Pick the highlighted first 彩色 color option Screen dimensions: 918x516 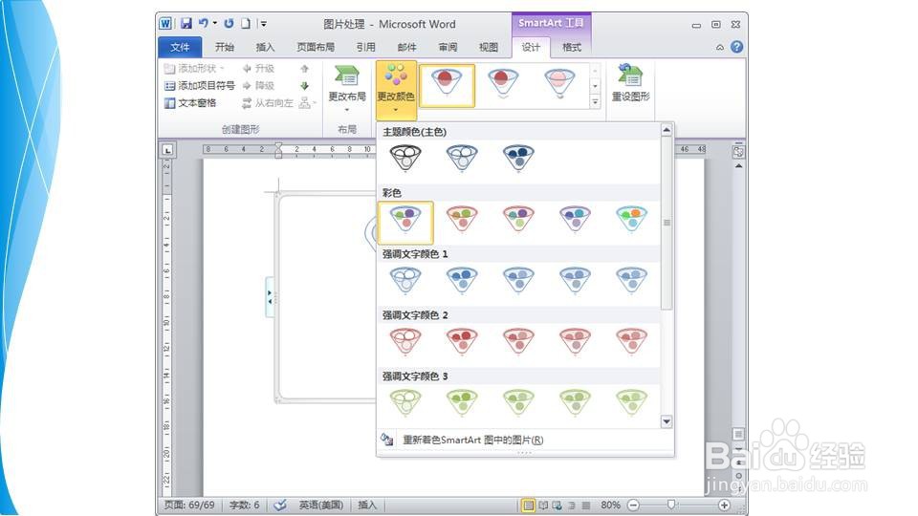pos(405,223)
